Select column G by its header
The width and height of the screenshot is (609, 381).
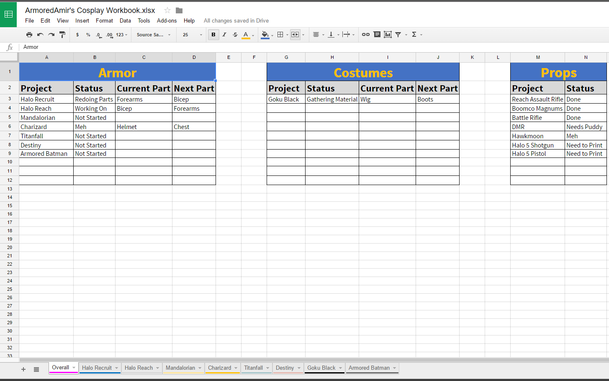[x=286, y=57]
